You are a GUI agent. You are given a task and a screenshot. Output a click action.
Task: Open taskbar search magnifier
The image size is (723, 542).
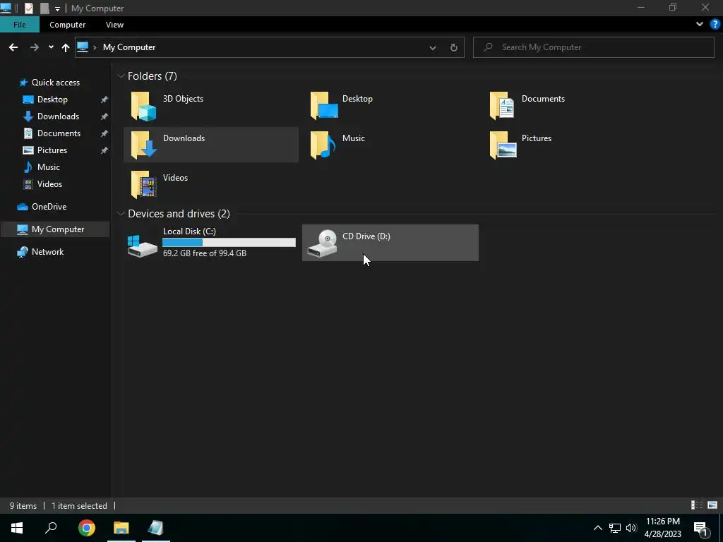point(51,528)
